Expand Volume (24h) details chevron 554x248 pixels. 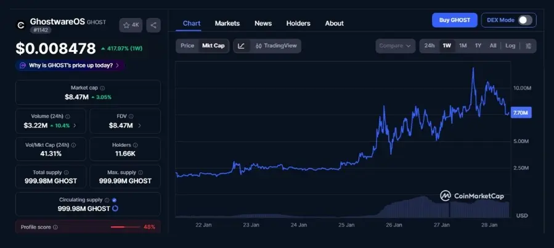coord(74,125)
